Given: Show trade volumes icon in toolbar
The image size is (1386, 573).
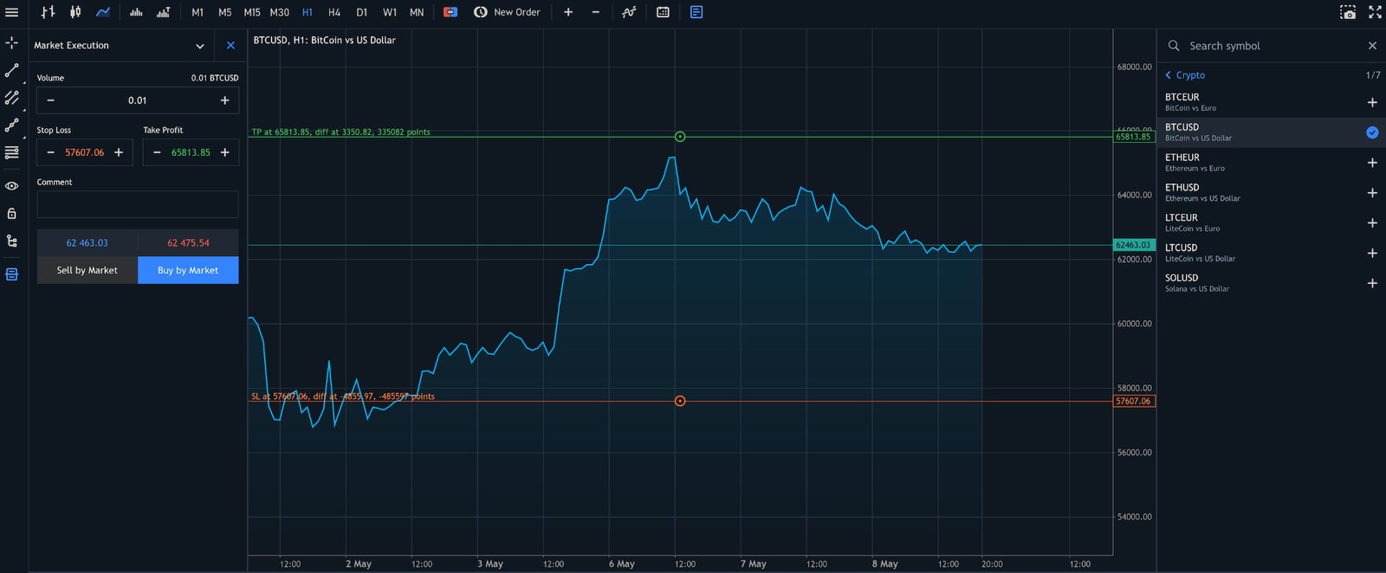Looking at the screenshot, I should click(x=164, y=12).
